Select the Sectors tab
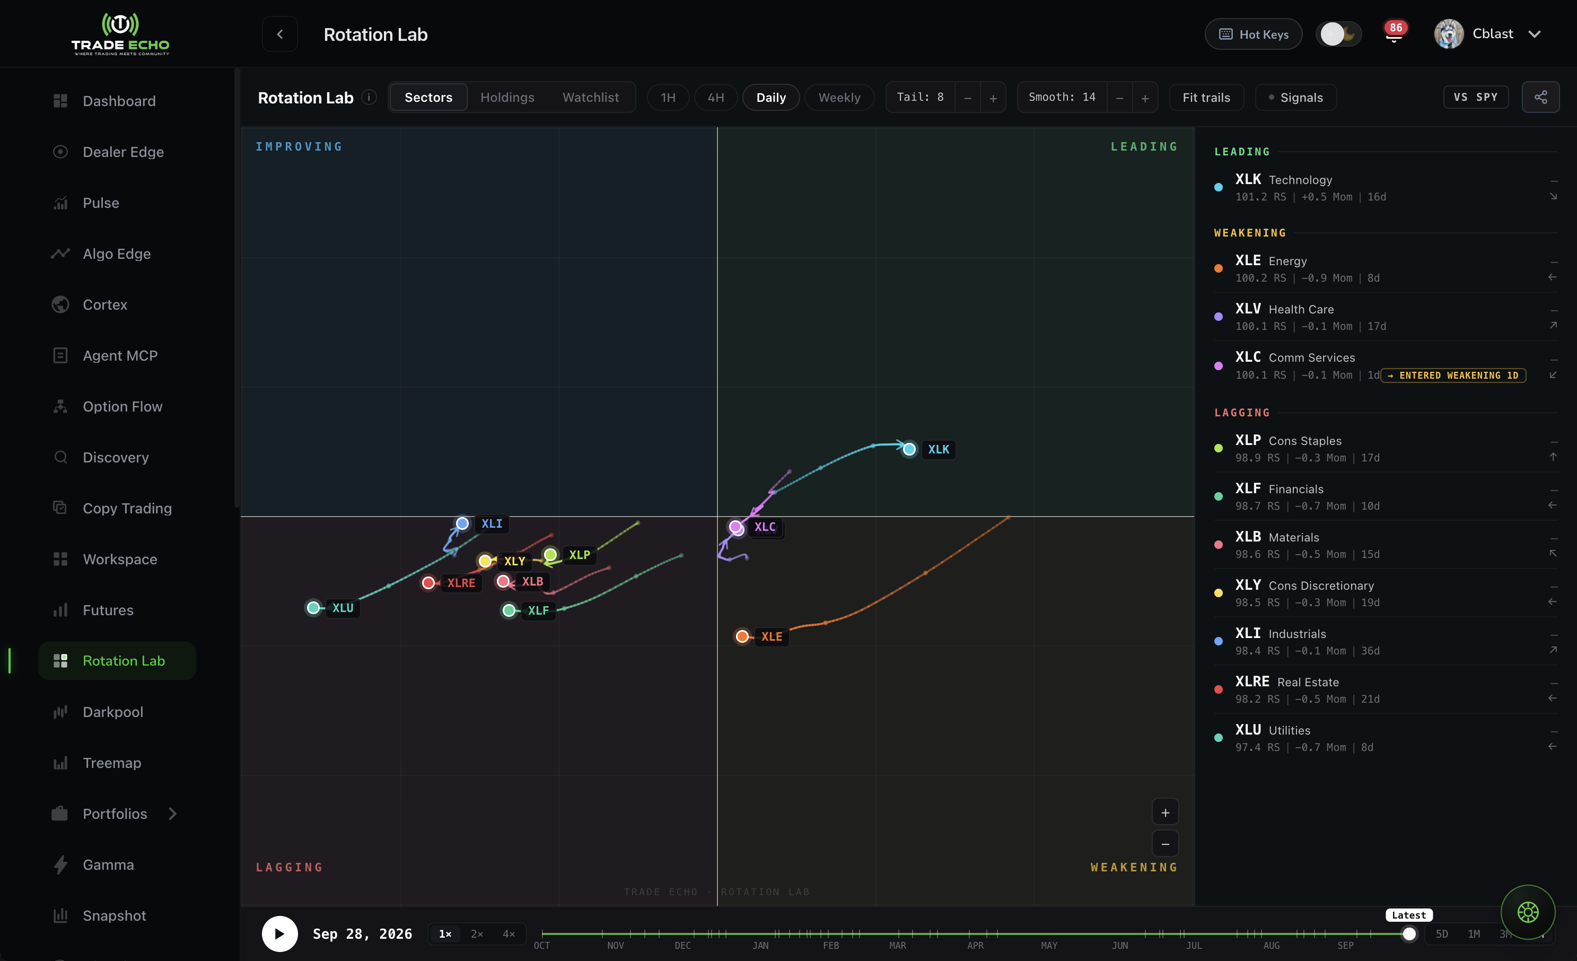 [x=428, y=97]
